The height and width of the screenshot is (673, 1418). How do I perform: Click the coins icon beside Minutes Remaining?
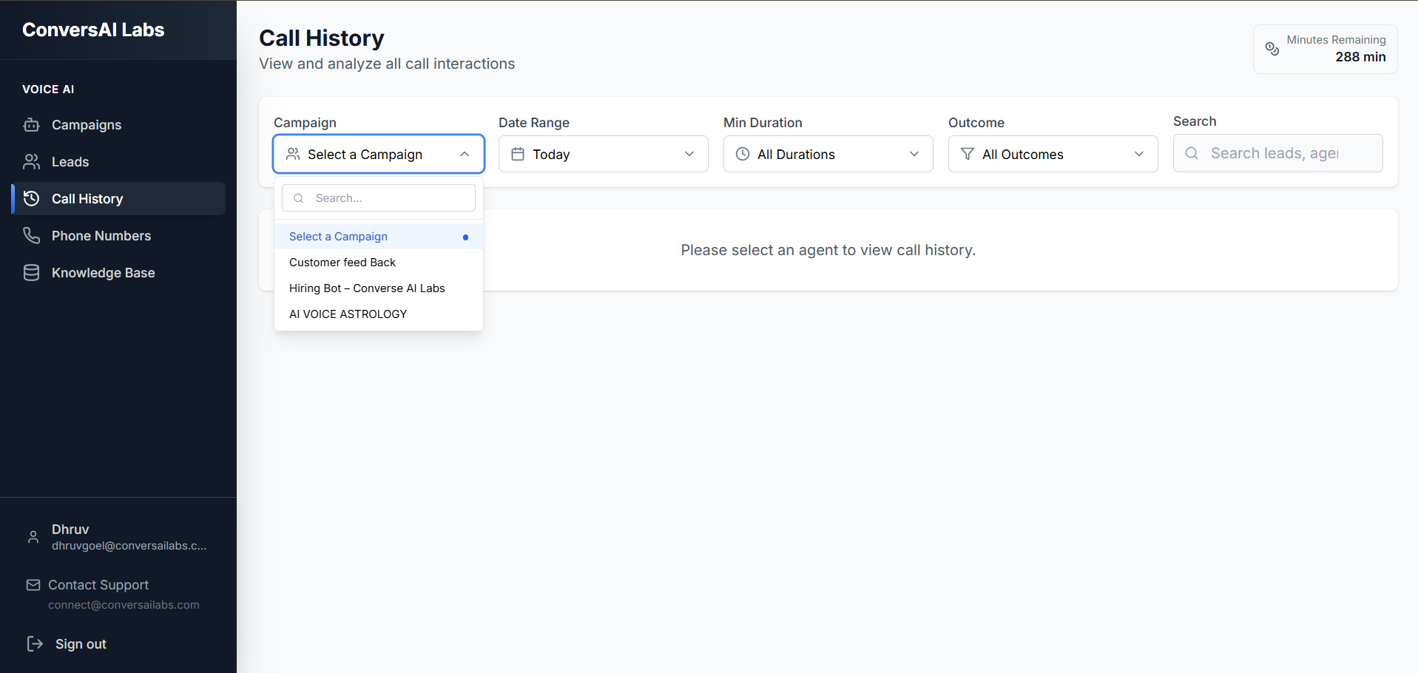1272,49
